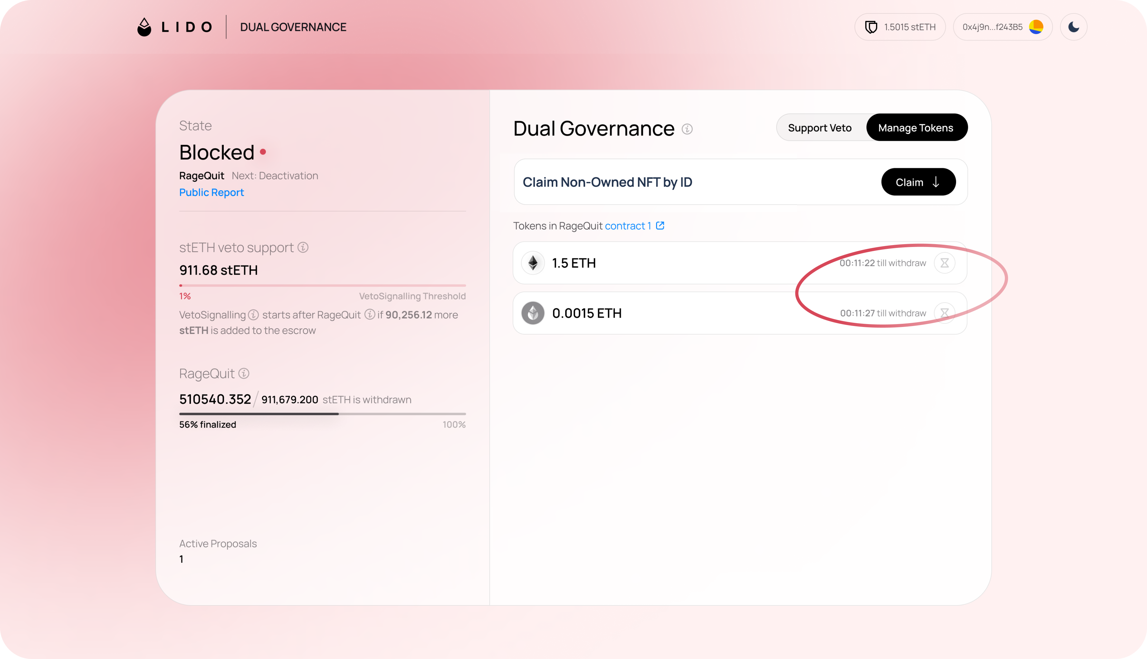Click the '90,256.12' amount text
This screenshot has height=659, width=1147.
point(409,315)
